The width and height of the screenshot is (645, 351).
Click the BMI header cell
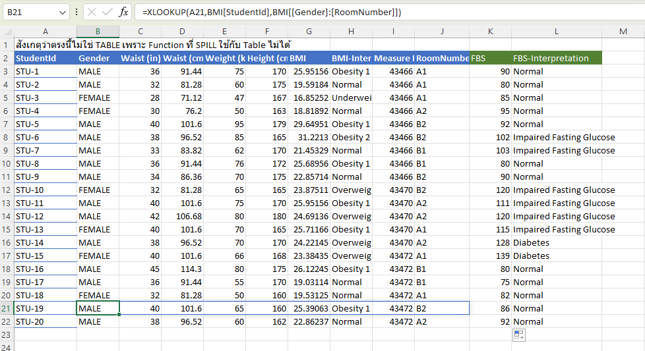click(x=309, y=59)
